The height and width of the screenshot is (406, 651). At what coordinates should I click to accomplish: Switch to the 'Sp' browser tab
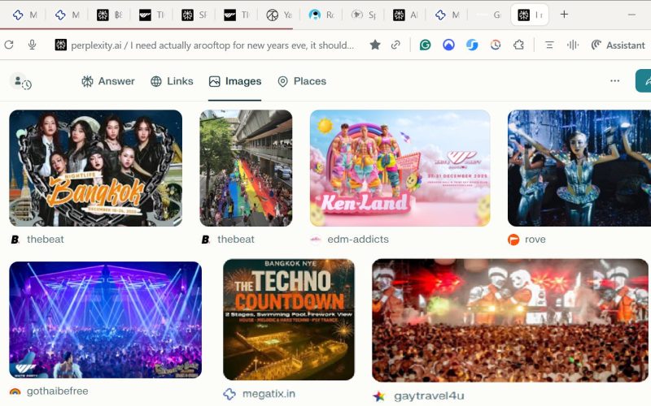click(x=364, y=15)
